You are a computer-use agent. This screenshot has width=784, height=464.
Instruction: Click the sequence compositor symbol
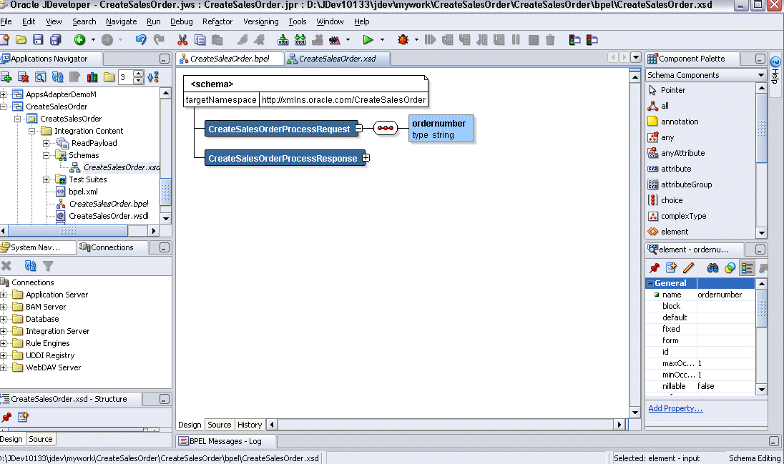click(386, 129)
